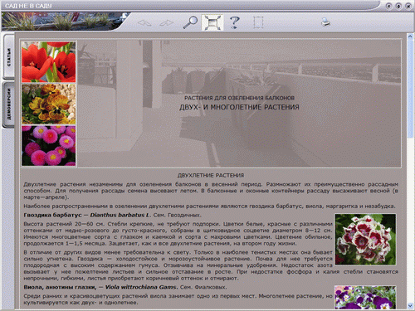Click the back navigation arrow icon
The image size is (415, 311).
pyautogui.click(x=144, y=22)
